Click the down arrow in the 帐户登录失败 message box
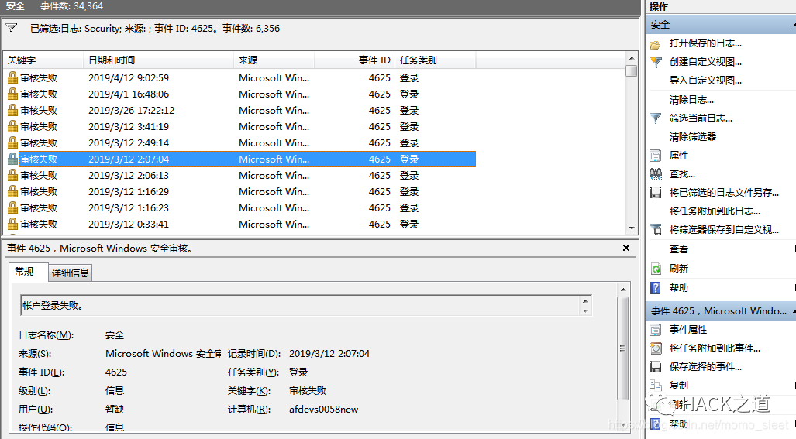Viewport: 796px width, 439px height. pyautogui.click(x=585, y=310)
